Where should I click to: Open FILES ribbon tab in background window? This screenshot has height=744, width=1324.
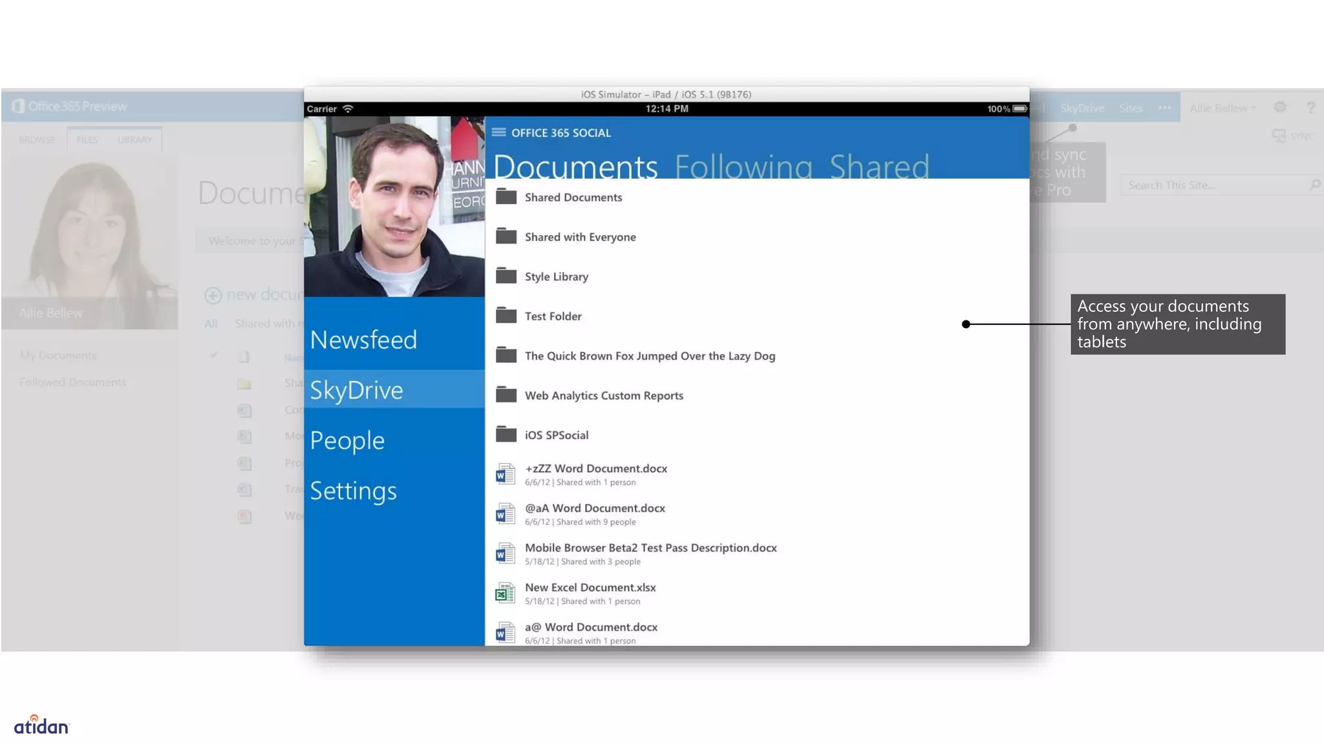coord(87,139)
